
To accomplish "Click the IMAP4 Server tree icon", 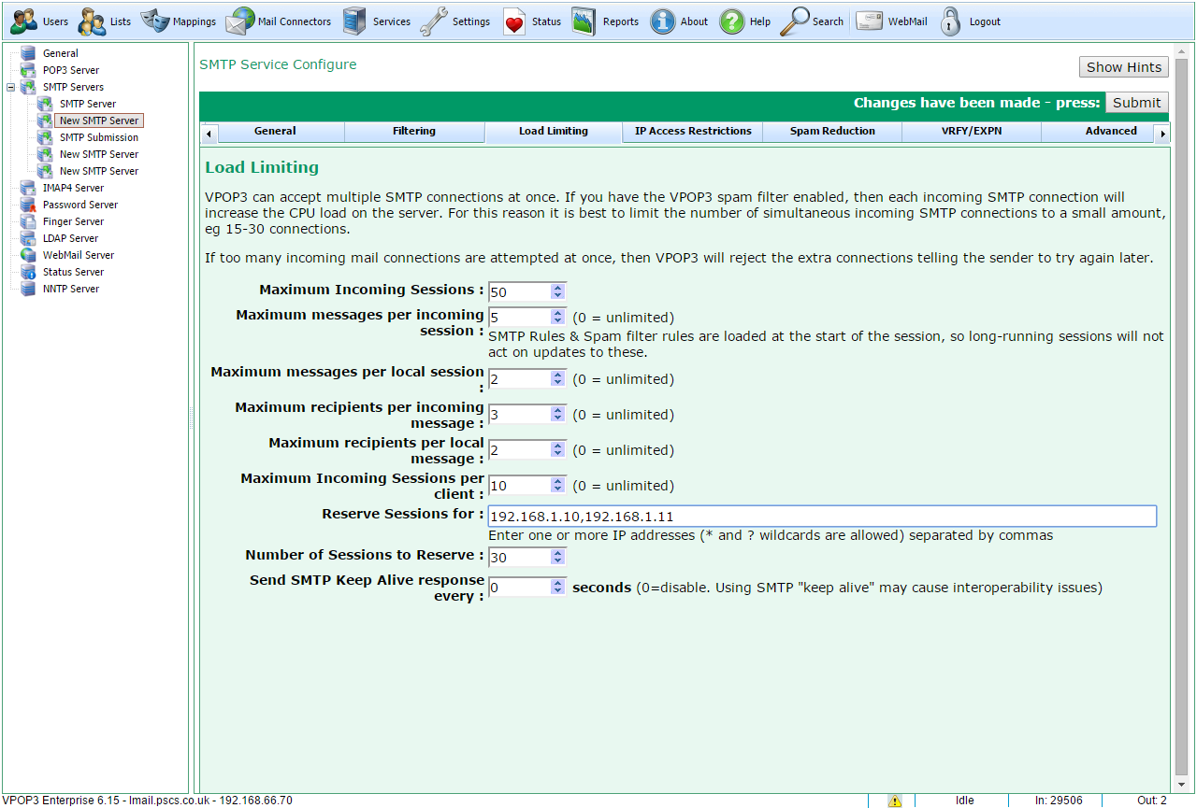I will point(28,188).
